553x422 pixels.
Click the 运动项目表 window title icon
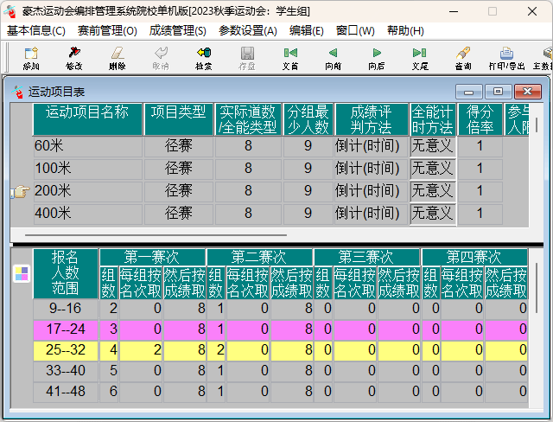tap(17, 92)
